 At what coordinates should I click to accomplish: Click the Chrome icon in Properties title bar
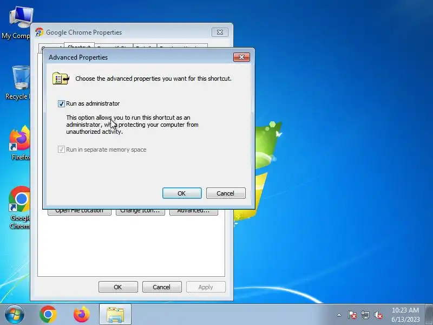tap(39, 32)
